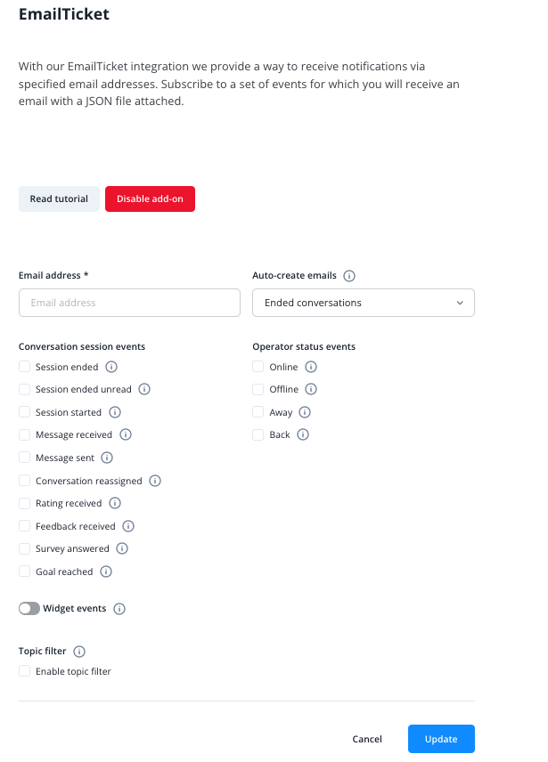Click info icon beside Session ended

click(x=112, y=367)
